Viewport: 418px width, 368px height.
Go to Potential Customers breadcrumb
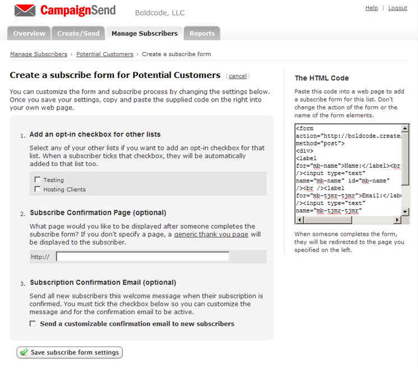point(105,54)
